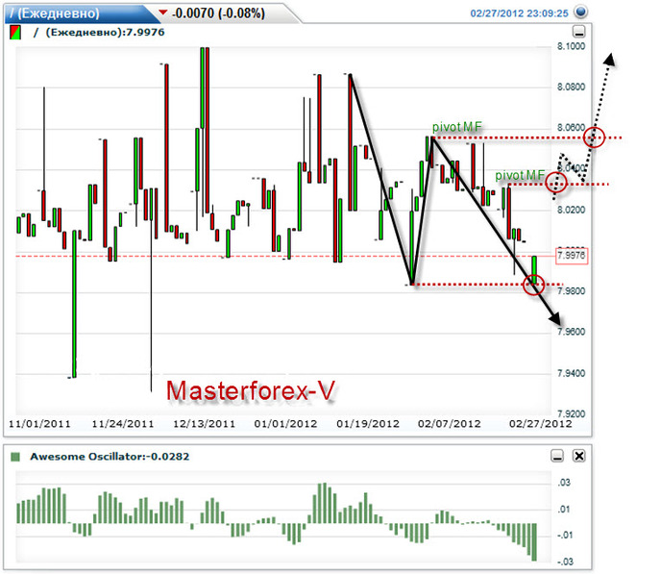Viewport: 661px width, 574px height.
Task: Collapse the main price chart panel
Action: click(577, 33)
